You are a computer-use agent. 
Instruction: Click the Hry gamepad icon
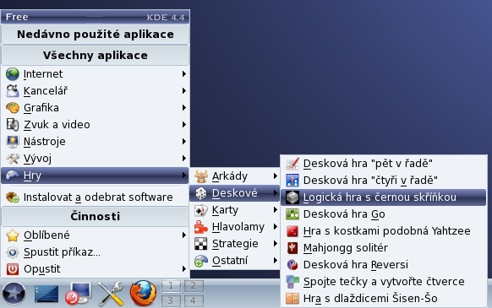pos(13,176)
